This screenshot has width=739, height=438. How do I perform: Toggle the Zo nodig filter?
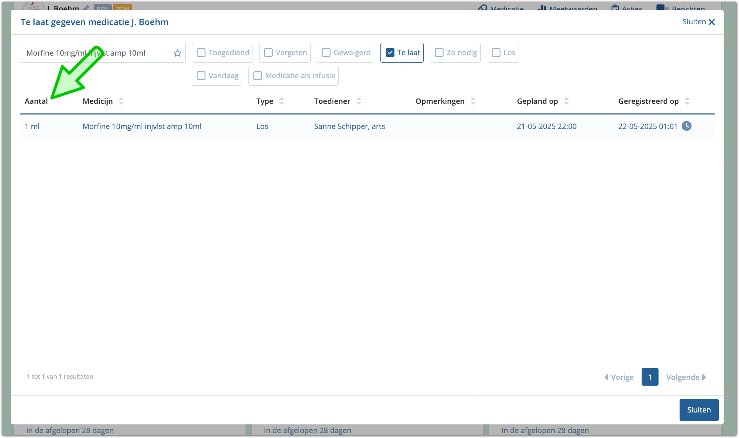tap(439, 53)
